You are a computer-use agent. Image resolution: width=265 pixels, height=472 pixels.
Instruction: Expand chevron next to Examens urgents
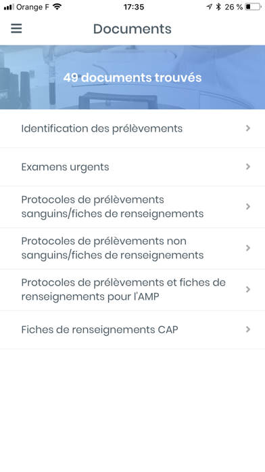pos(248,167)
